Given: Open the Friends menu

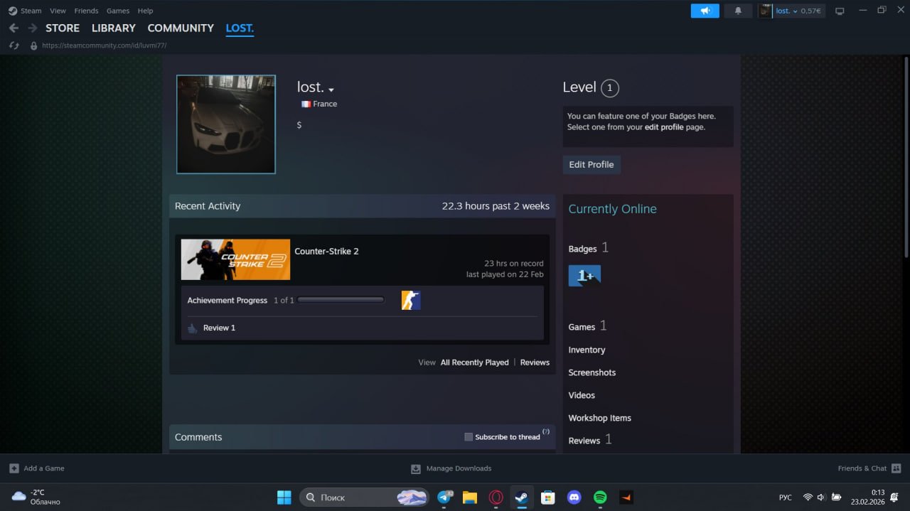Looking at the screenshot, I should coord(86,11).
